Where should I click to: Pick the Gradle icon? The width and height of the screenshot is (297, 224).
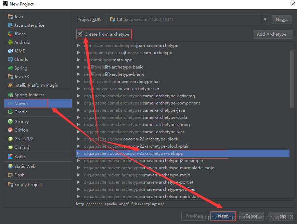point(10,112)
